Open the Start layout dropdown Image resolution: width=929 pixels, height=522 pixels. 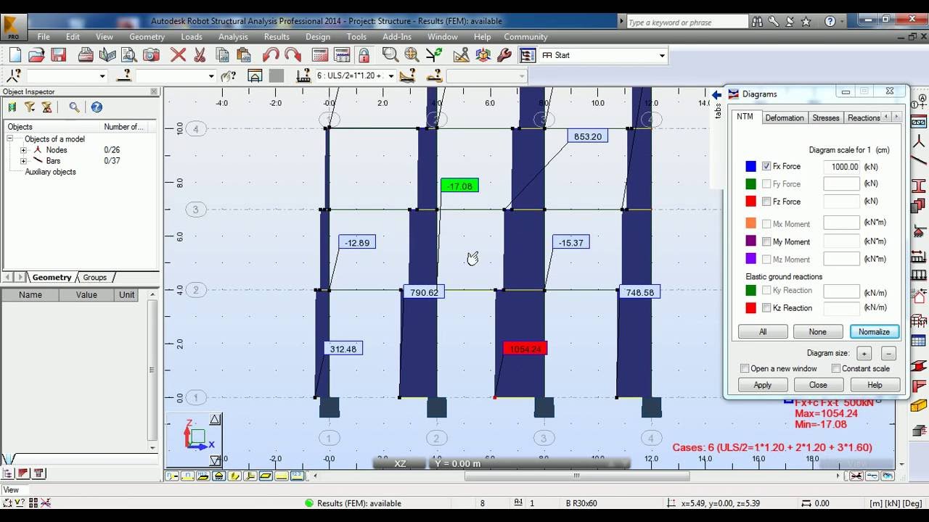click(662, 55)
